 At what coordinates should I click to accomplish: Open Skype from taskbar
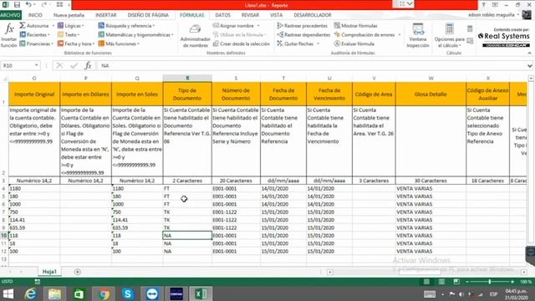[x=128, y=293]
